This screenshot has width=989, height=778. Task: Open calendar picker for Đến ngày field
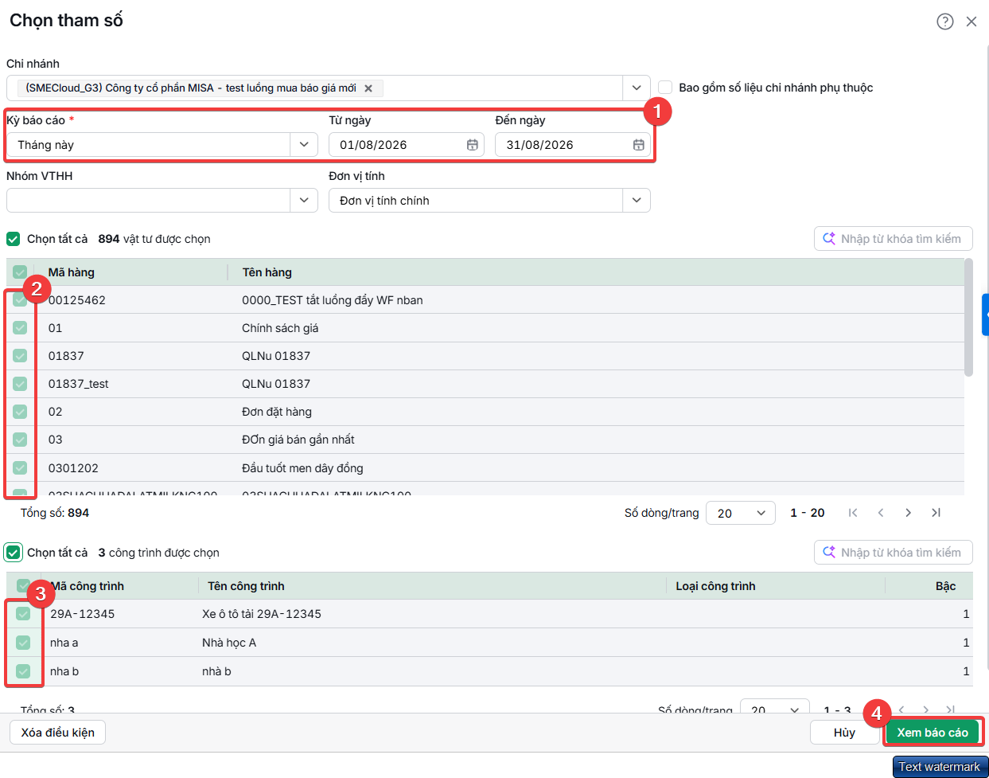(x=638, y=145)
